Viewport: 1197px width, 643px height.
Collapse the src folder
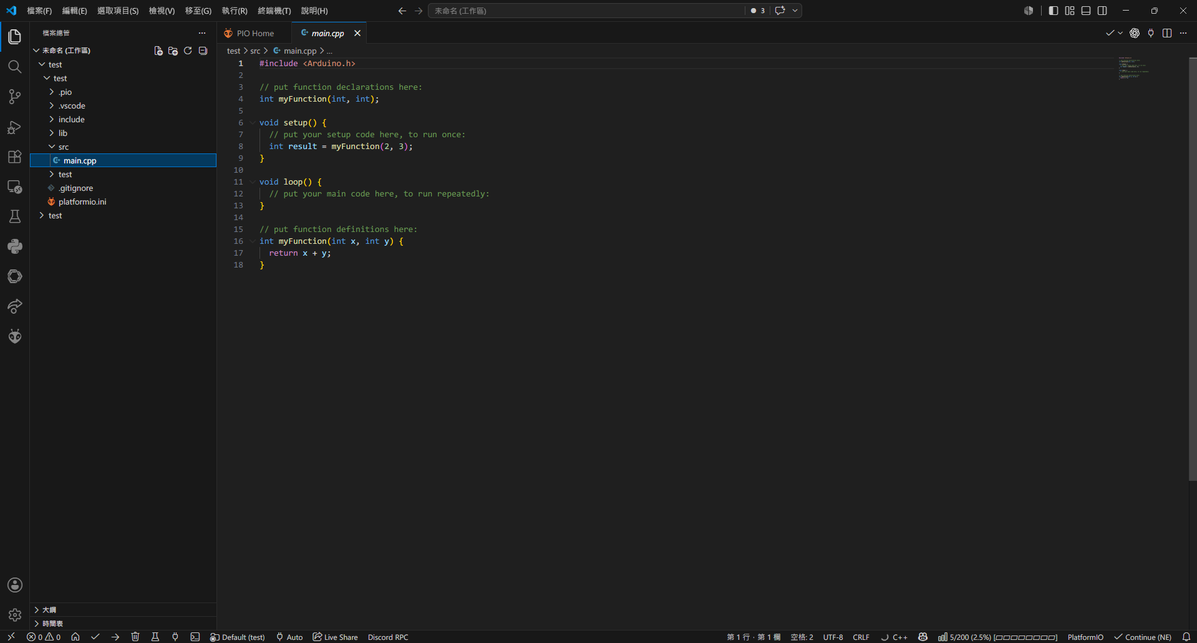[x=124, y=147]
